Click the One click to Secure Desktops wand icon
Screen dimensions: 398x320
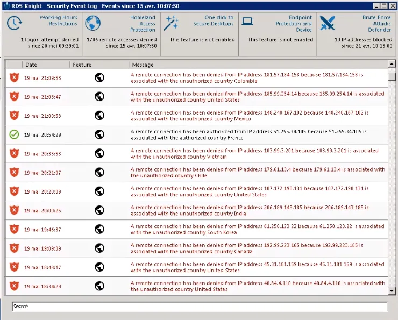[171, 23]
